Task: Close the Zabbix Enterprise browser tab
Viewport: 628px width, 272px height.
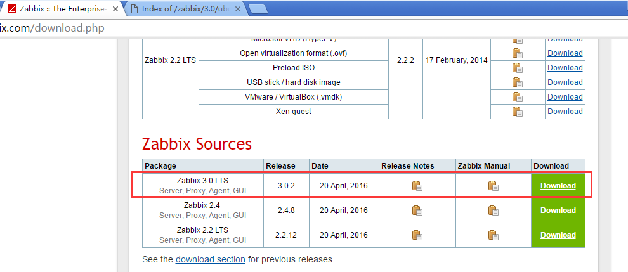Action: coord(115,9)
